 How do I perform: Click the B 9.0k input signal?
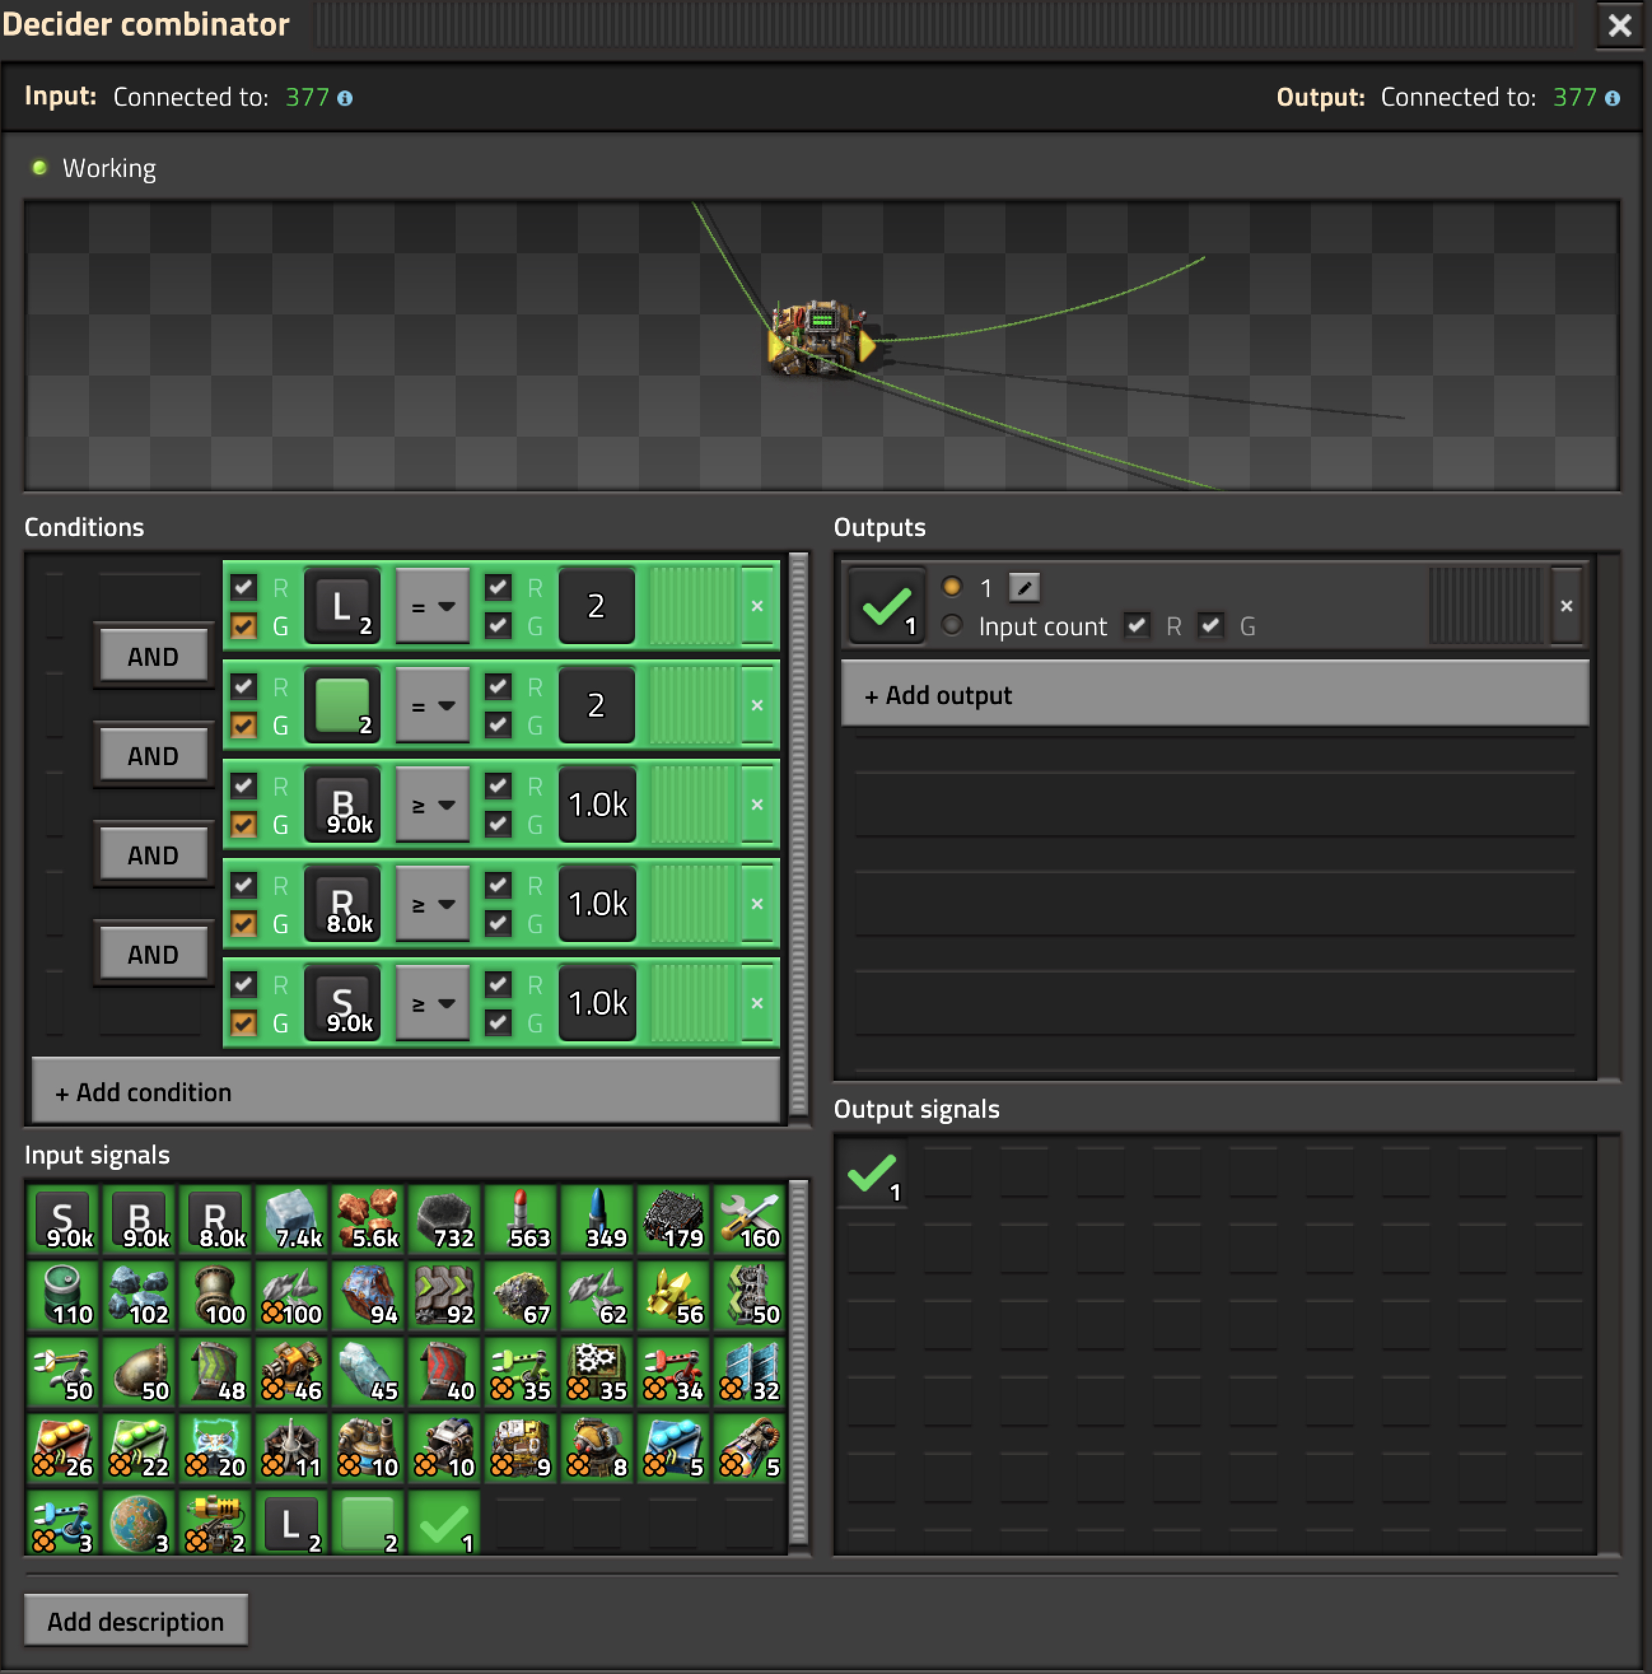point(139,1221)
